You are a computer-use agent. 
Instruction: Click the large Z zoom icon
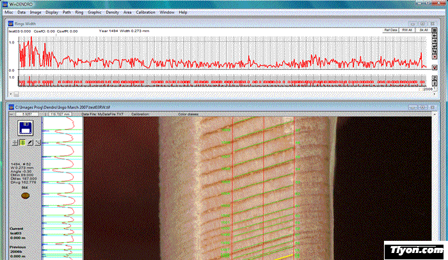(x=435, y=79)
